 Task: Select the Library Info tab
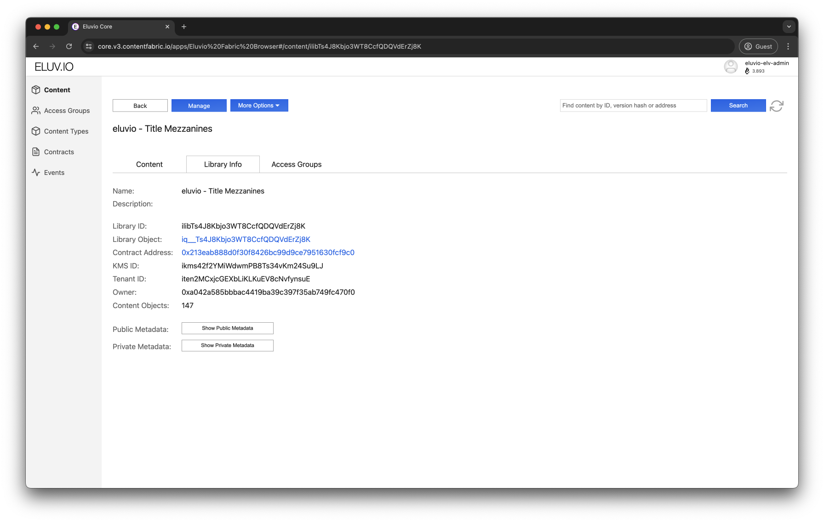point(223,164)
